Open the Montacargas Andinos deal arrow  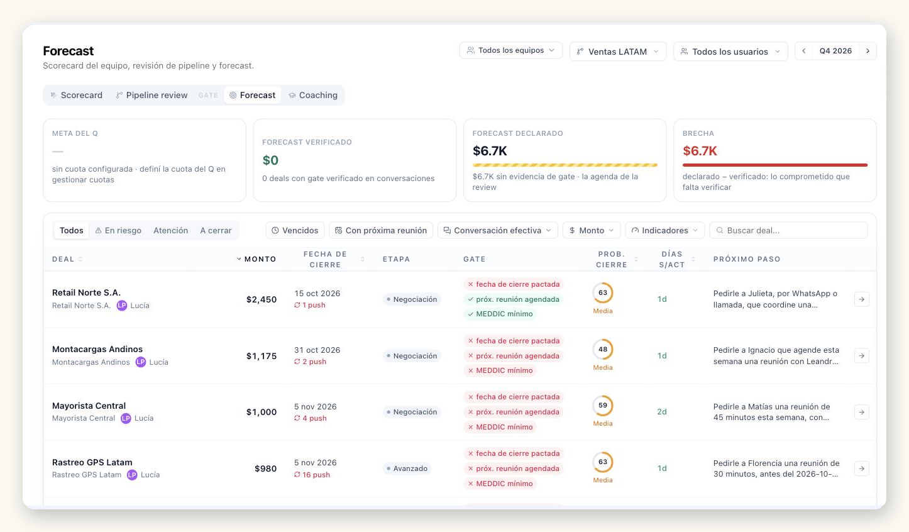pyautogui.click(x=861, y=356)
